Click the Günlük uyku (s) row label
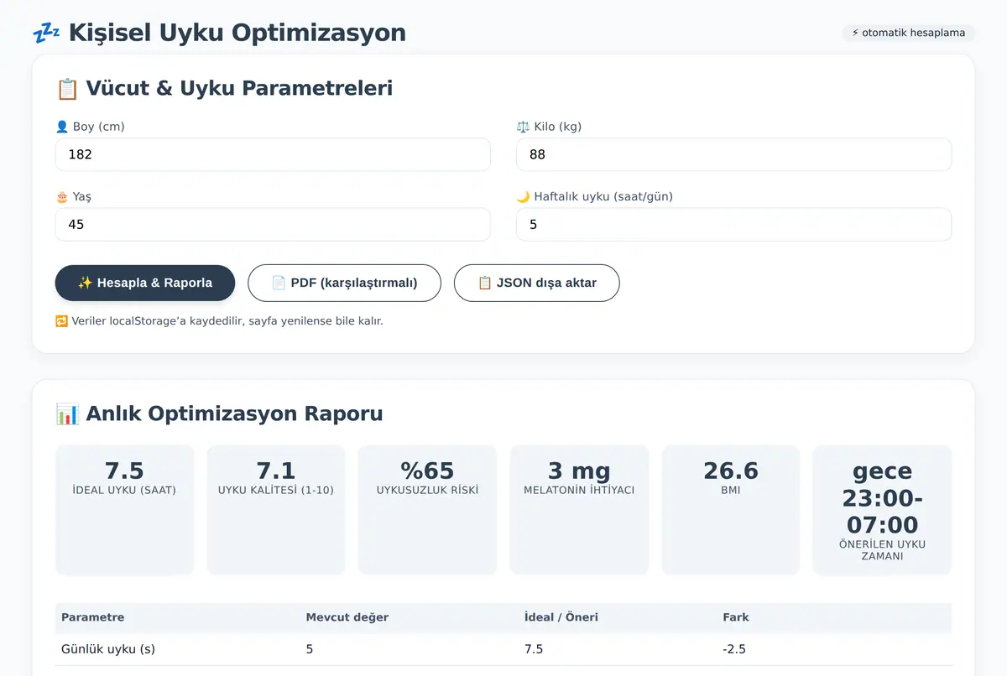The image size is (1007, 676). (108, 649)
